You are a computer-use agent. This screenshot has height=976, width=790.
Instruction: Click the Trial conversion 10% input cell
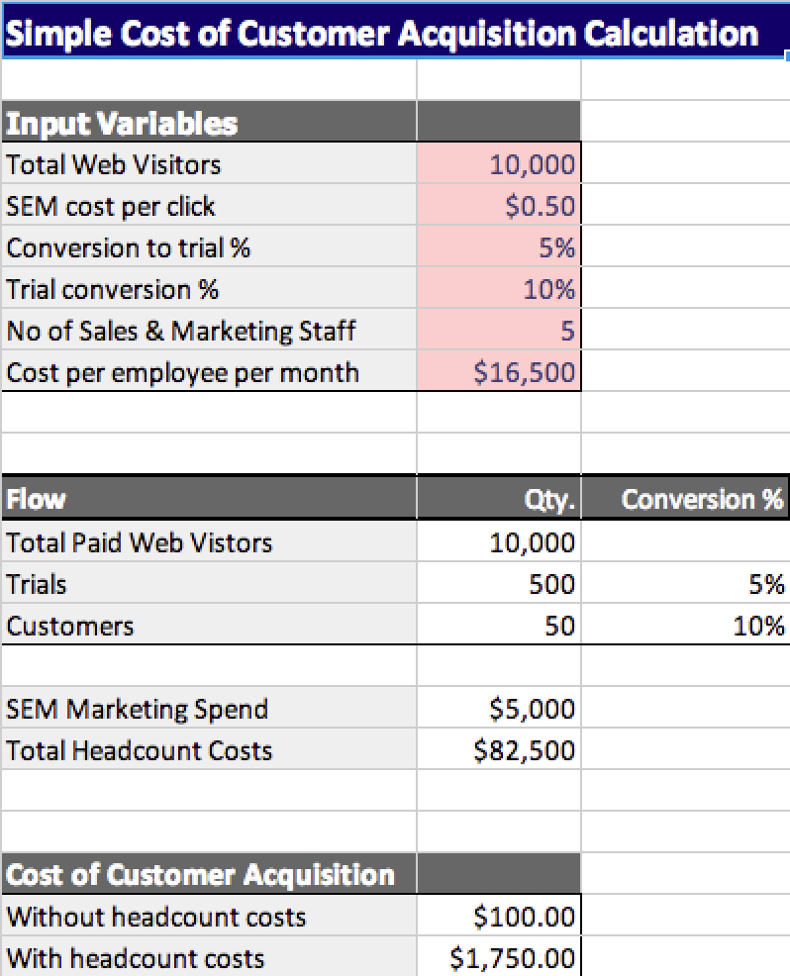[x=498, y=289]
